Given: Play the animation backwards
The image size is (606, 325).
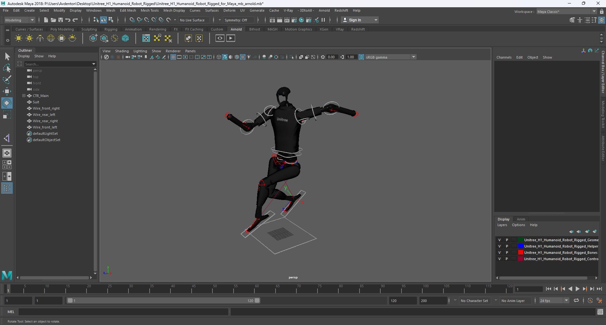Looking at the screenshot, I should [x=570, y=289].
